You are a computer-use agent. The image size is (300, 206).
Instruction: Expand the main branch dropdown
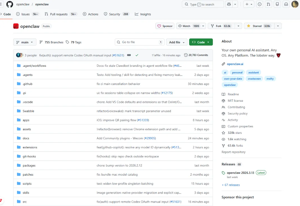point(25,42)
